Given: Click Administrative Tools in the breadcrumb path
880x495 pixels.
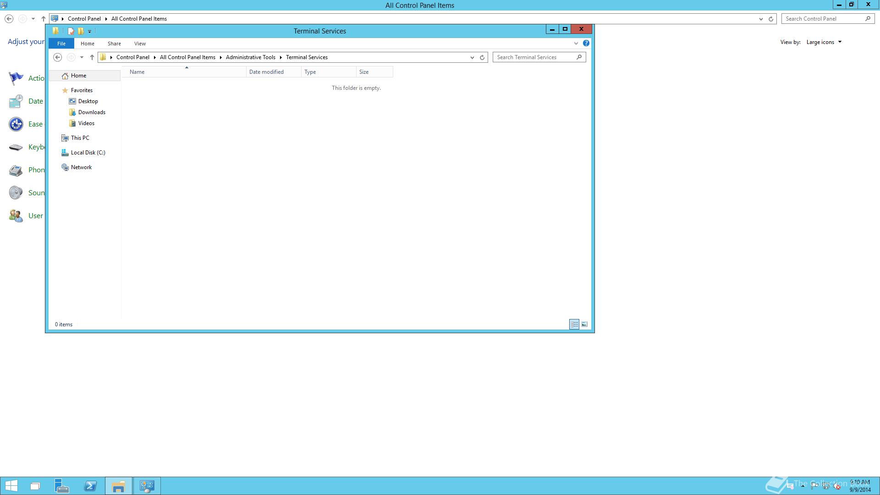Looking at the screenshot, I should point(251,57).
